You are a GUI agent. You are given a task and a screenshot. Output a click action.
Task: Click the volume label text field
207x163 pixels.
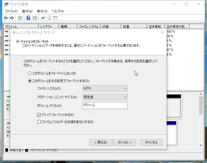point(105,106)
